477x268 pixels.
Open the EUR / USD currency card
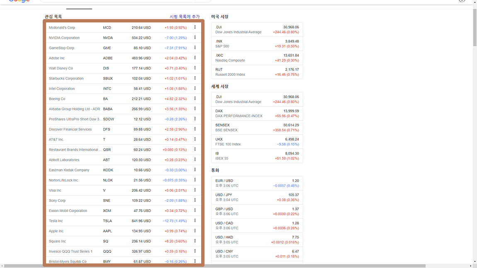click(257, 183)
